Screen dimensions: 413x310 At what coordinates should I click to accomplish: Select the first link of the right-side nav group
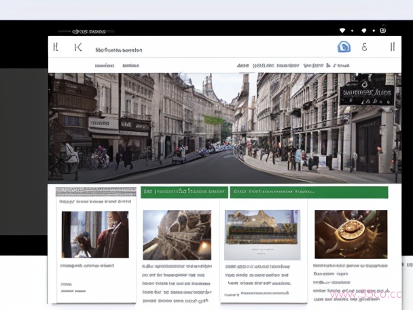point(243,66)
